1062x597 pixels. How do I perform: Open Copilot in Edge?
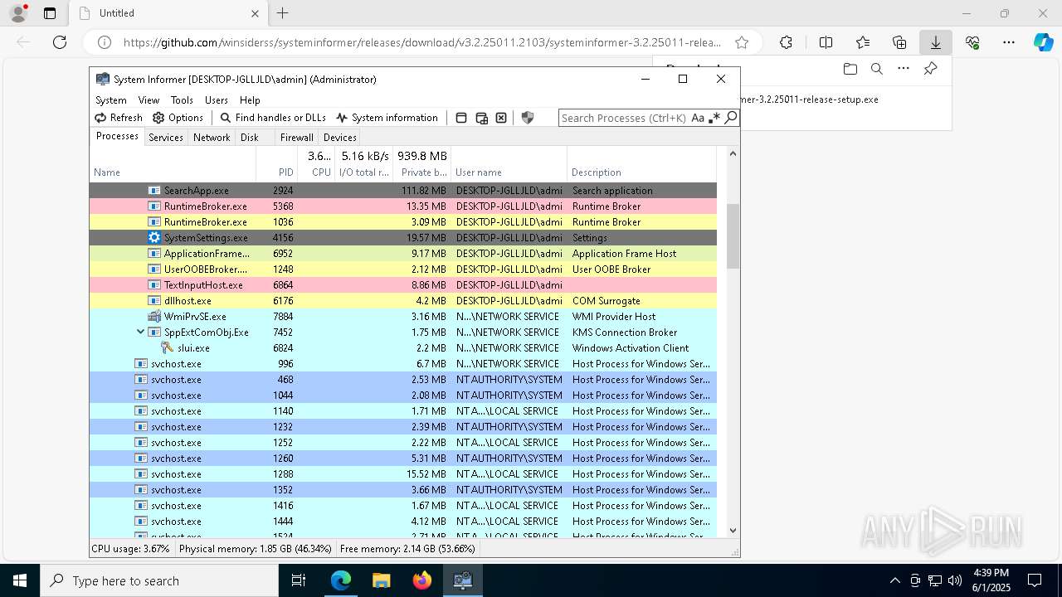[x=1044, y=42]
